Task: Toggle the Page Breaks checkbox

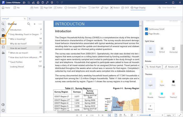Action: point(146,34)
